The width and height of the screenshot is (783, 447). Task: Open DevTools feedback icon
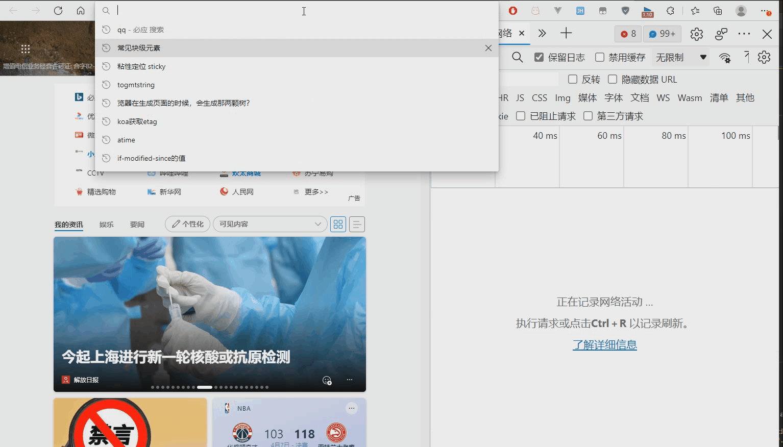click(x=721, y=34)
